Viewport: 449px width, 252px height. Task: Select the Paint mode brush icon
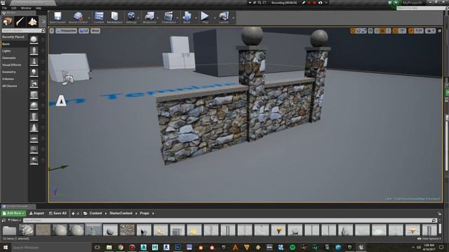pos(20,22)
